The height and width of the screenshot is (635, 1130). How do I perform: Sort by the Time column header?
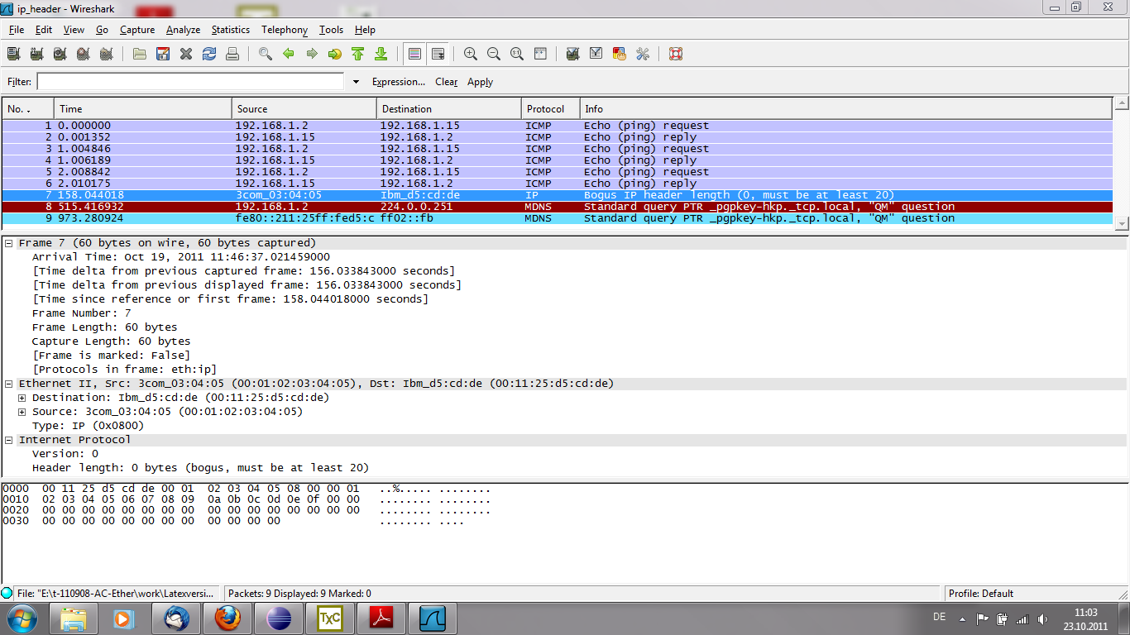point(143,109)
